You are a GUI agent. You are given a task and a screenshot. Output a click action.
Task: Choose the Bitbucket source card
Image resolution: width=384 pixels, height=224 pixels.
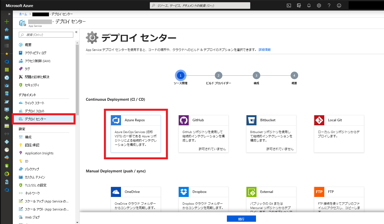[x=271, y=134]
